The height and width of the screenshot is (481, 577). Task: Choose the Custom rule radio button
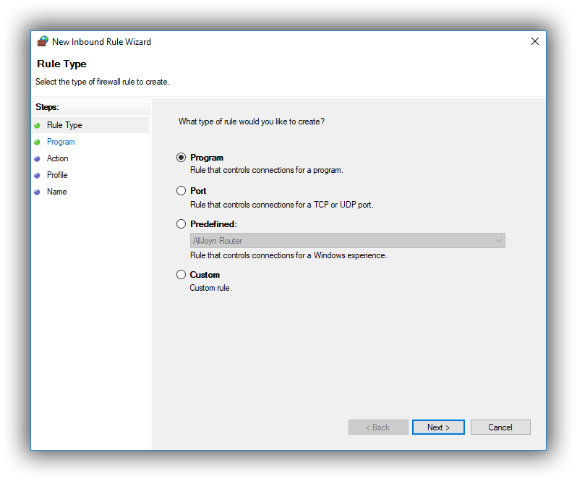(x=181, y=275)
